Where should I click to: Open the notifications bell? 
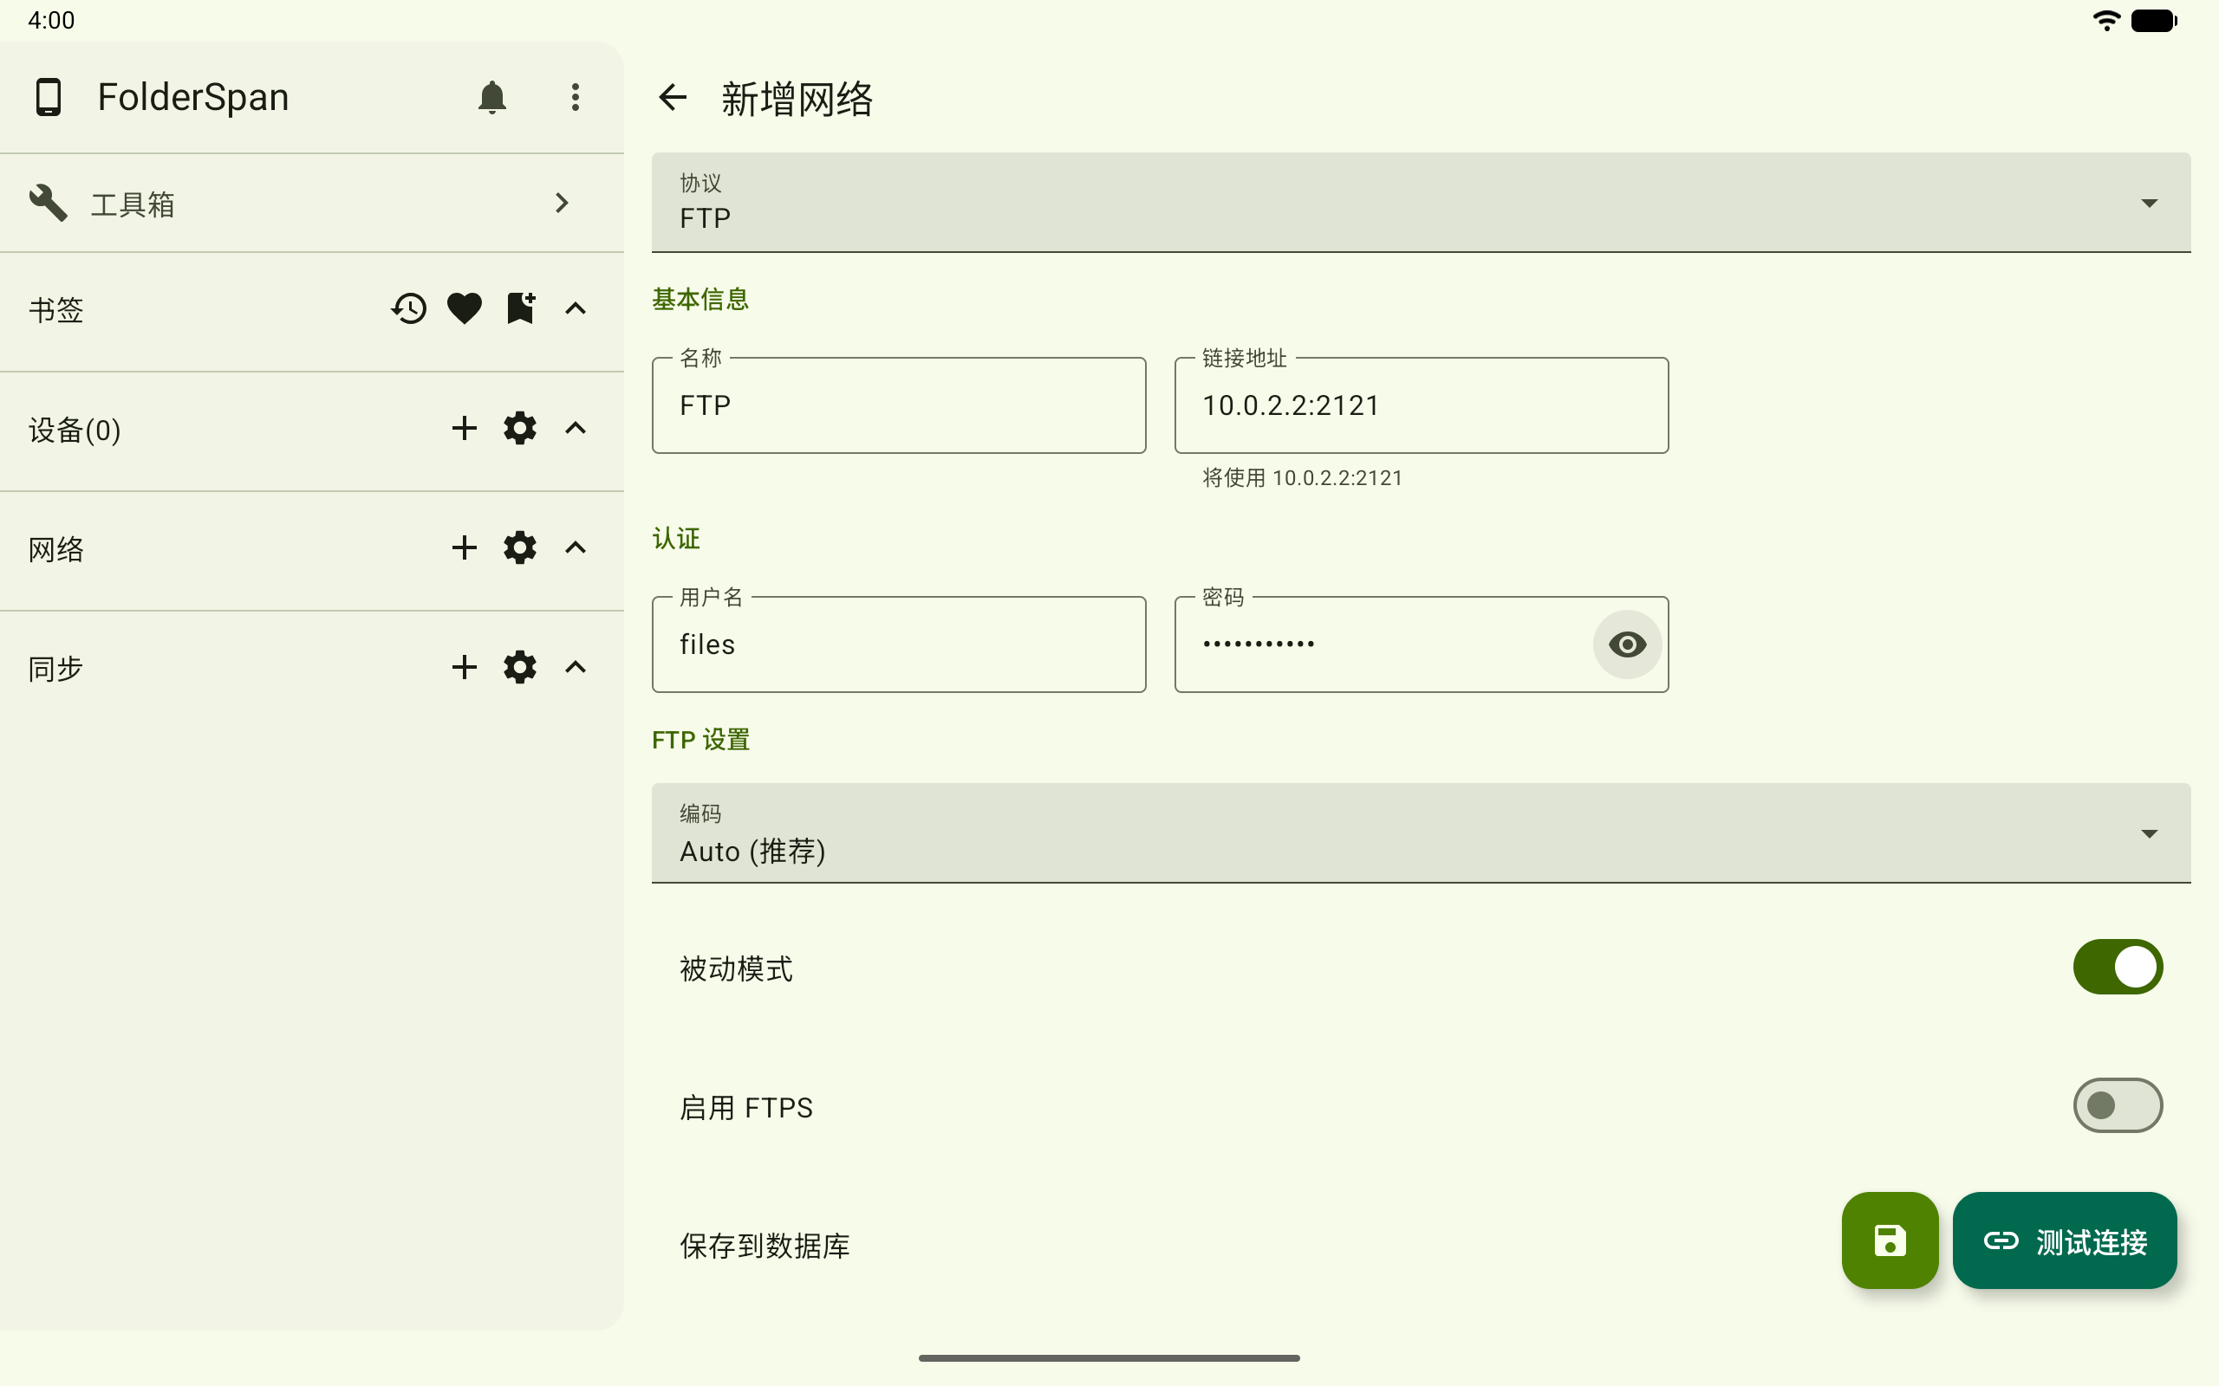pyautogui.click(x=491, y=97)
